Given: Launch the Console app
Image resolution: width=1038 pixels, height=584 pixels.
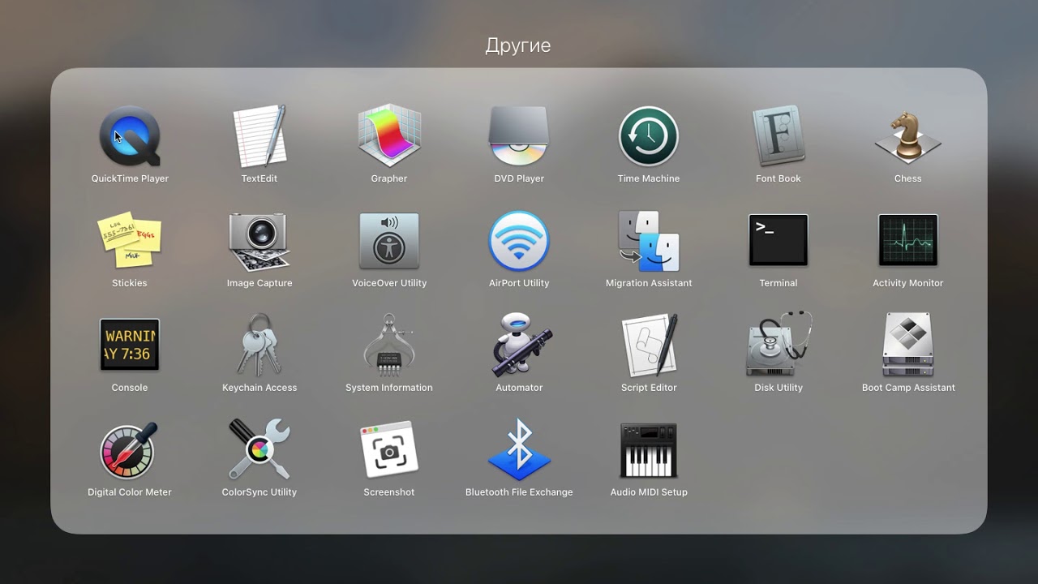Looking at the screenshot, I should click(x=130, y=345).
